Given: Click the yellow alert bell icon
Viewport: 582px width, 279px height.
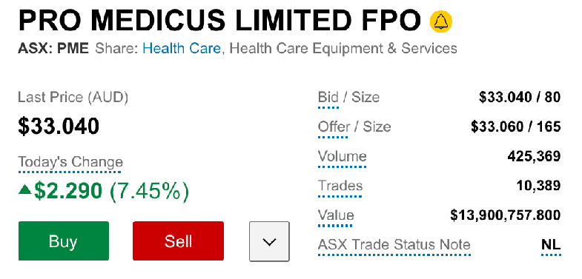Looking at the screenshot, I should [x=441, y=21].
